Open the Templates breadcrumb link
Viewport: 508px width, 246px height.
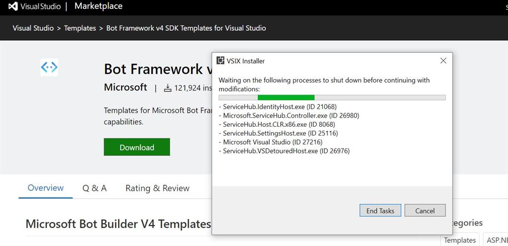(80, 28)
